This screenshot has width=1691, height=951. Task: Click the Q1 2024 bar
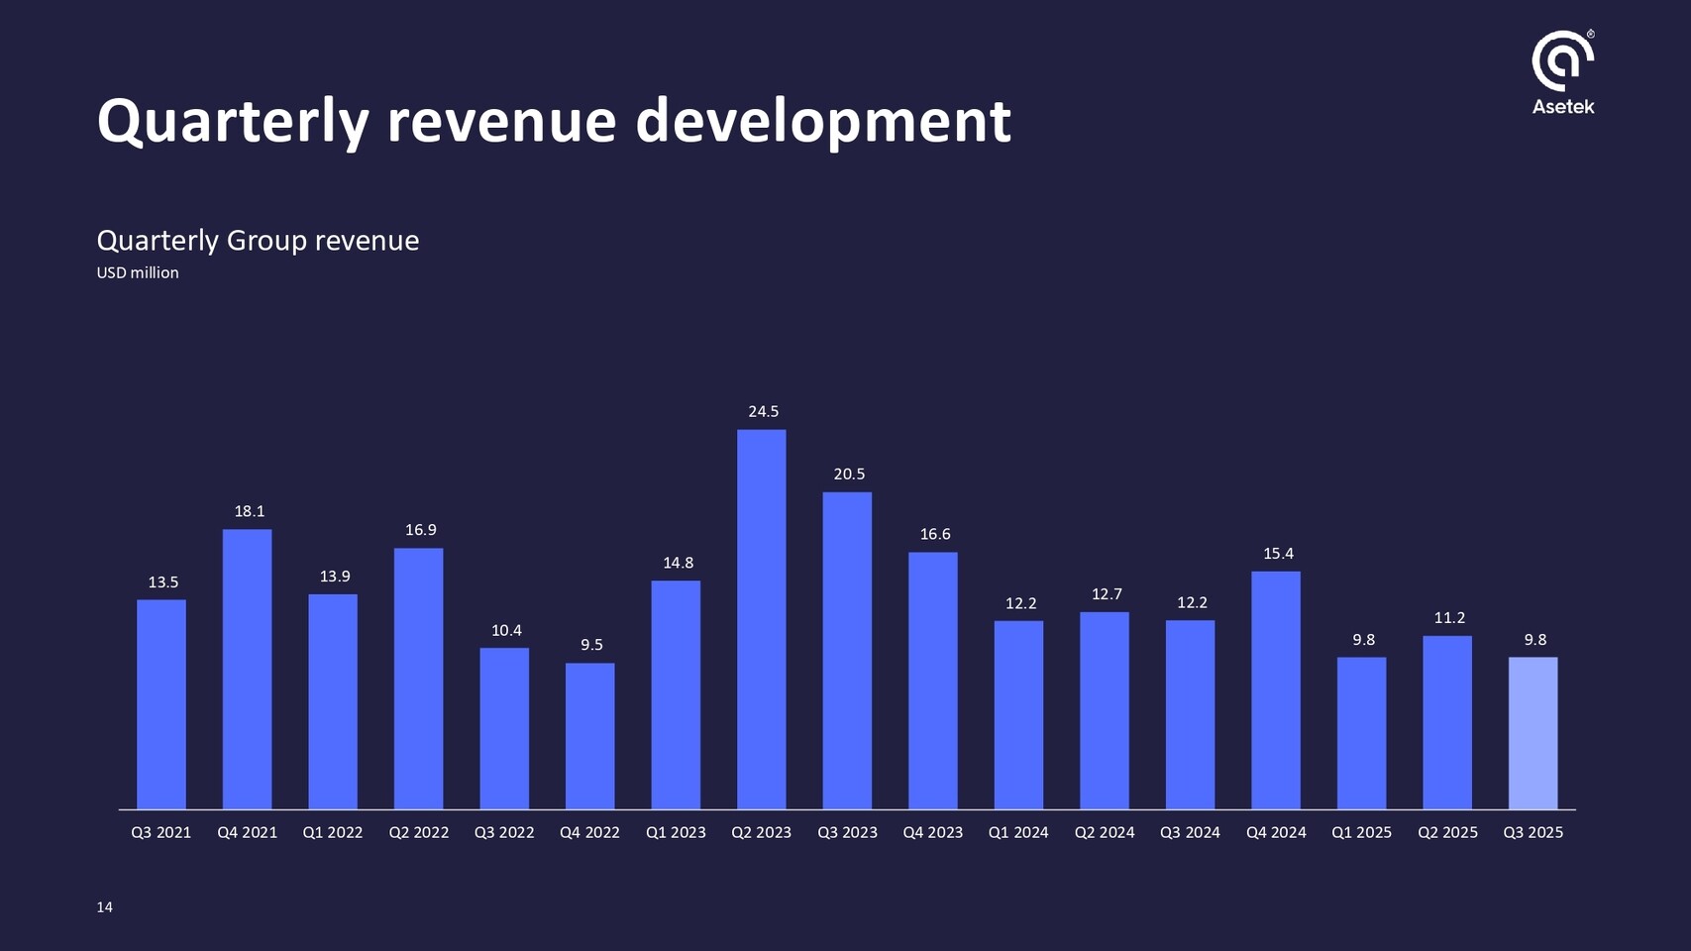(x=1018, y=715)
